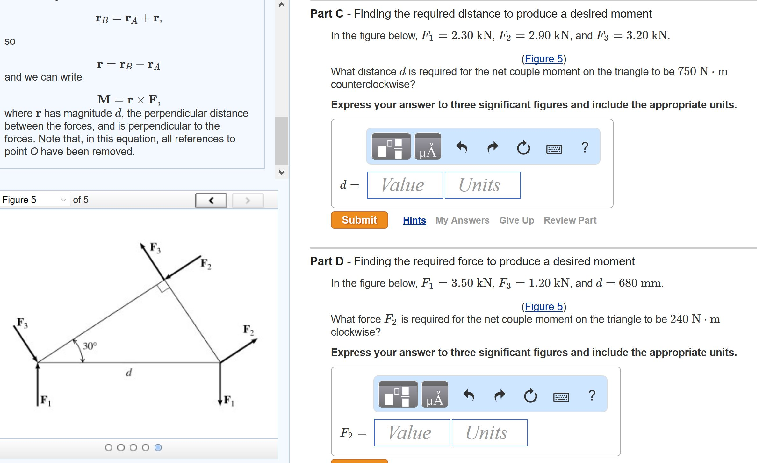Screen dimensions: 763x463
Task: Click the Value input field in Part C
Action: click(x=404, y=185)
